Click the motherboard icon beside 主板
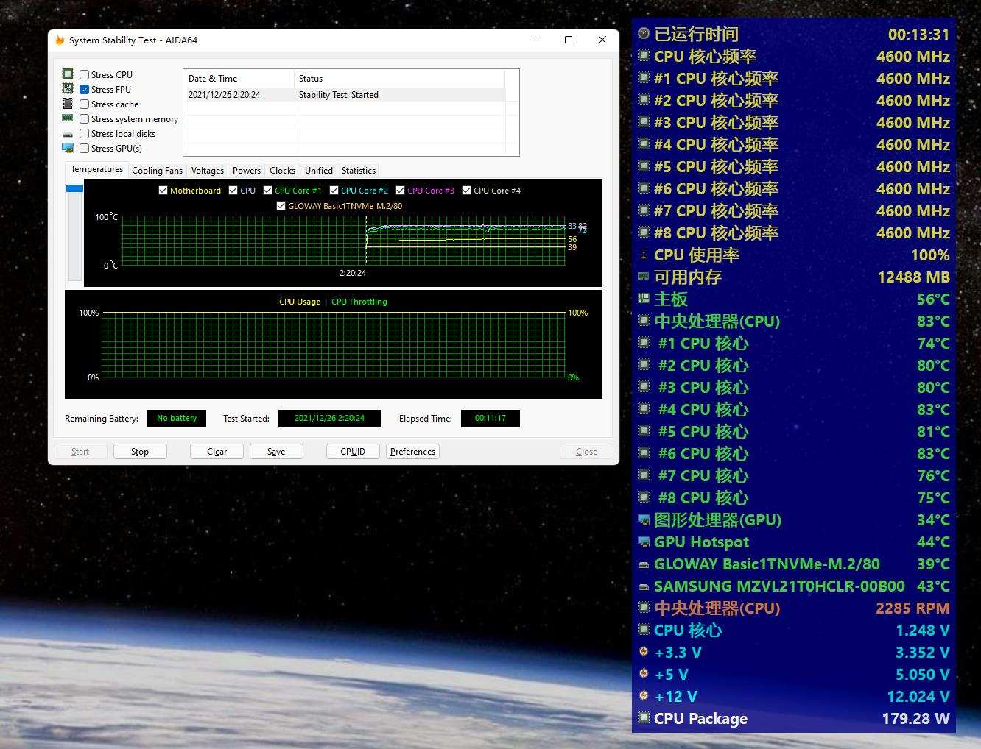The height and width of the screenshot is (749, 981). coord(644,299)
